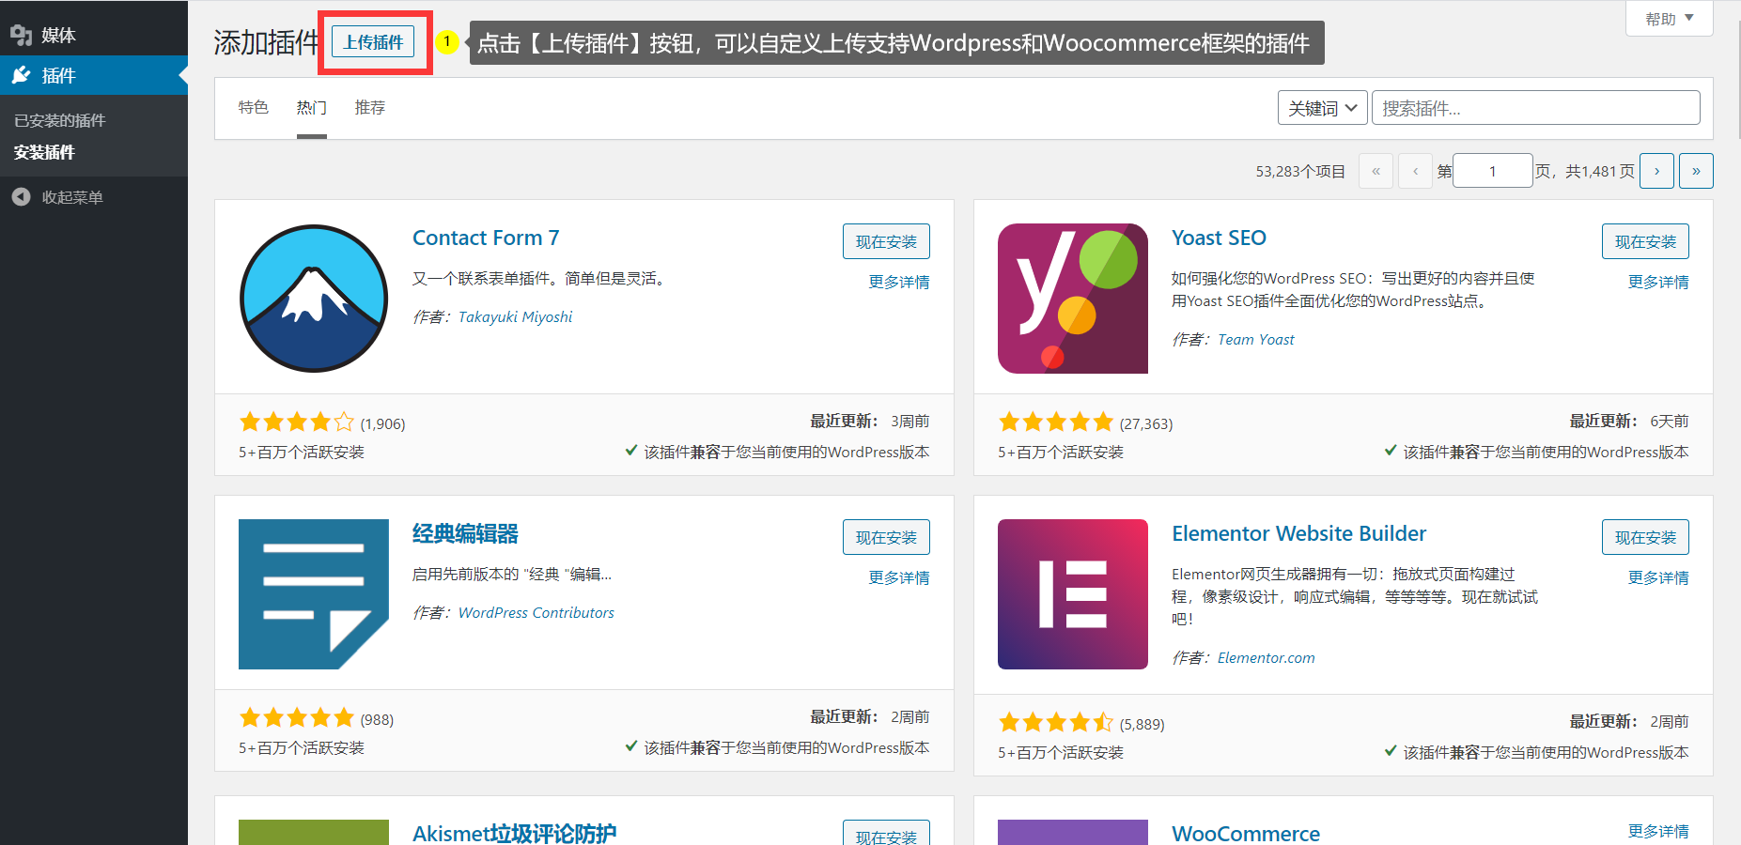Open Elementor Website Builder title link
1741x845 pixels.
coord(1298,533)
